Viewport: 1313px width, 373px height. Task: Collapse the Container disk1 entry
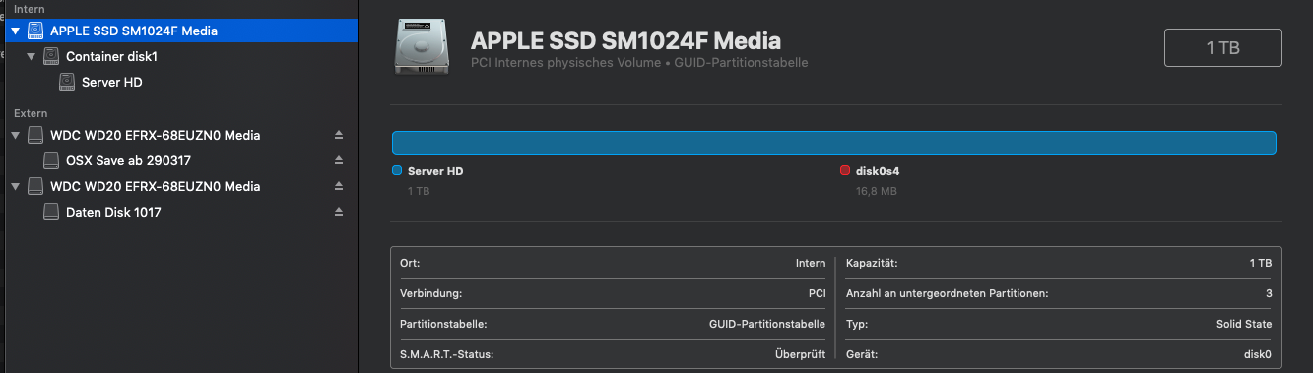[x=32, y=57]
